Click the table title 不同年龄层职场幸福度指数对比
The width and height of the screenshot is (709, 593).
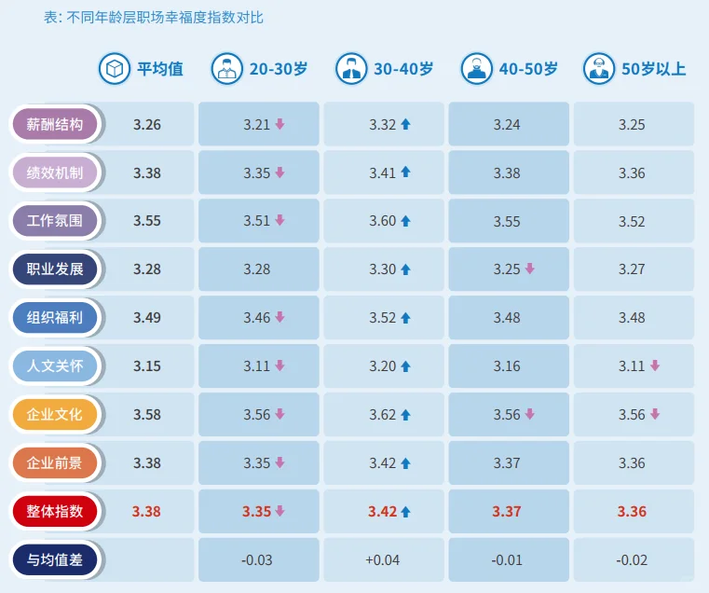(x=165, y=18)
